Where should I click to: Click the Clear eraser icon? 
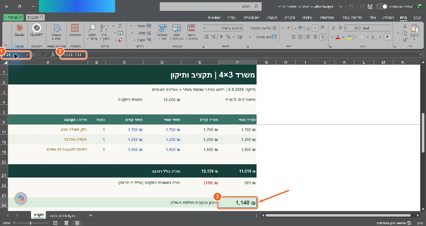click(120, 40)
